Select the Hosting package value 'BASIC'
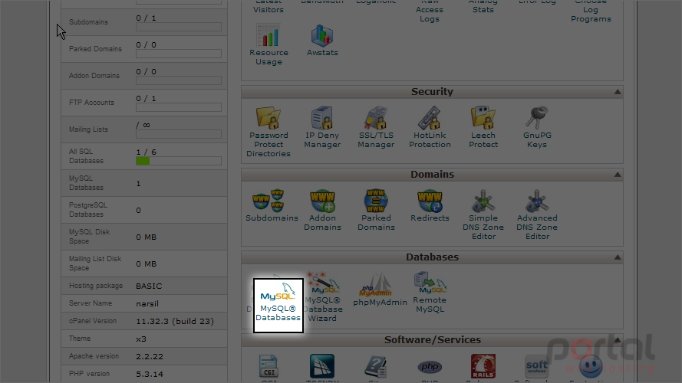 [149, 286]
